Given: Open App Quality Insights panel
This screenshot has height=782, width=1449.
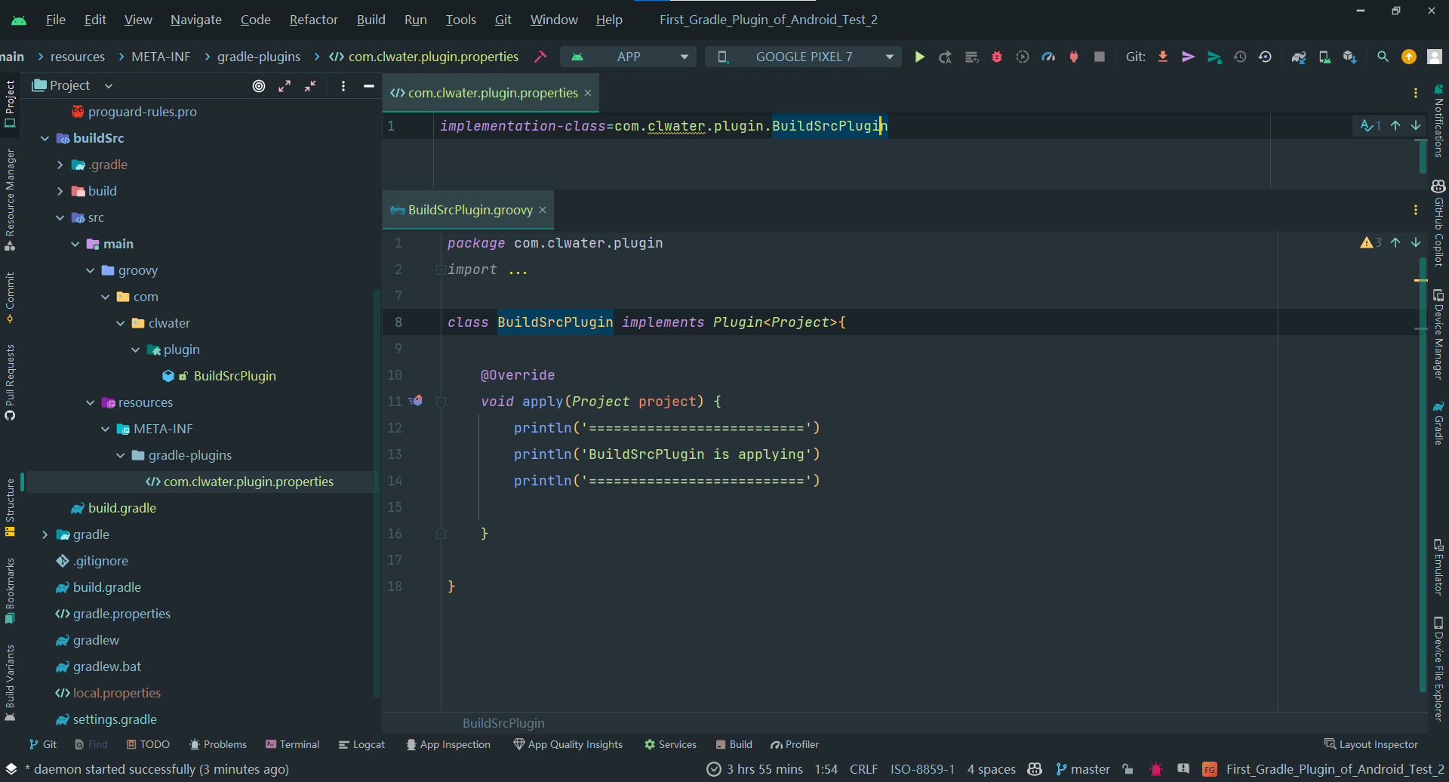Looking at the screenshot, I should click(x=568, y=744).
